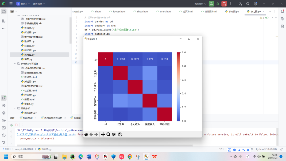This screenshot has height=161, width=286.
Task: Switch to the users.html editor tab
Action: pos(164,11)
